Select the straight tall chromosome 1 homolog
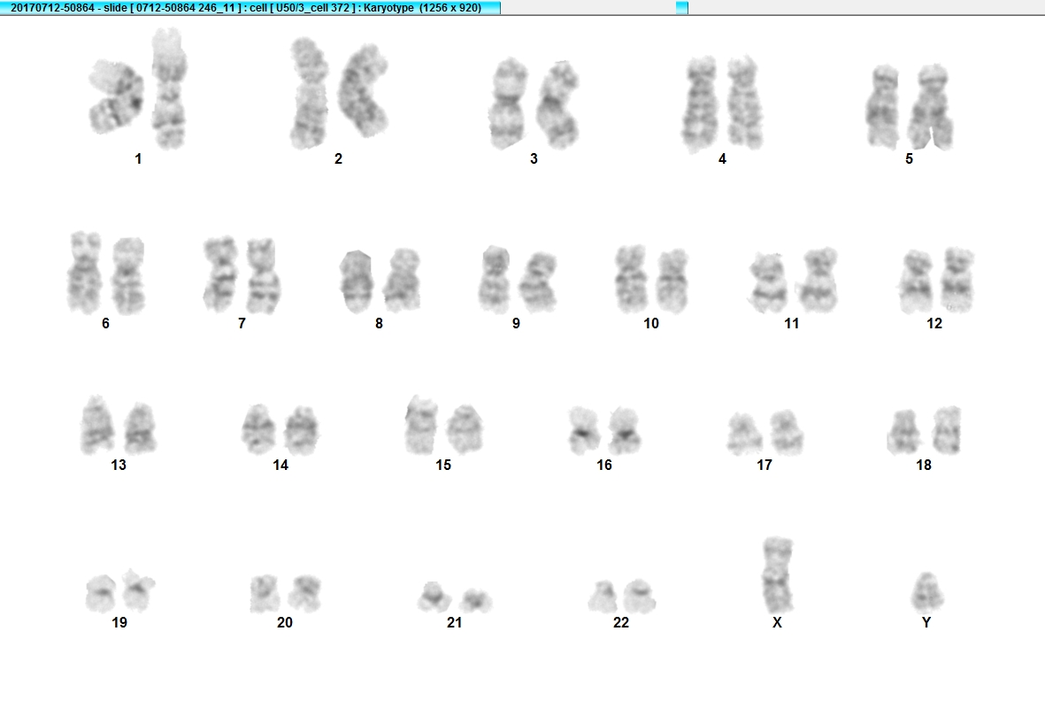1045x716 pixels. point(169,88)
